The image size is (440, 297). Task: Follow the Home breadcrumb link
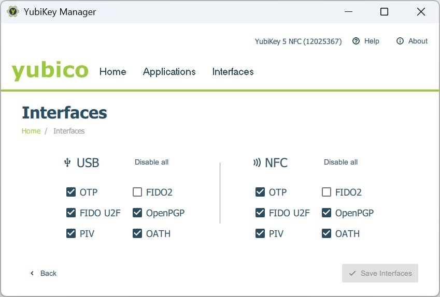point(31,131)
